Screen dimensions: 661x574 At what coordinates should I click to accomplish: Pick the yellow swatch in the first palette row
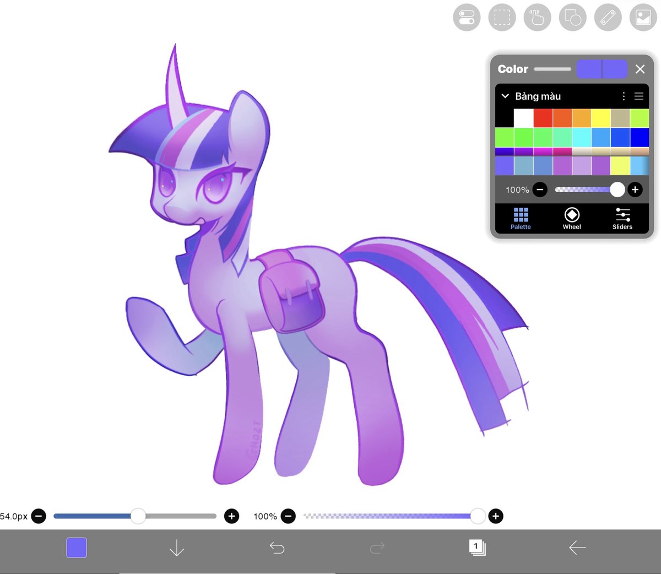pyautogui.click(x=601, y=118)
